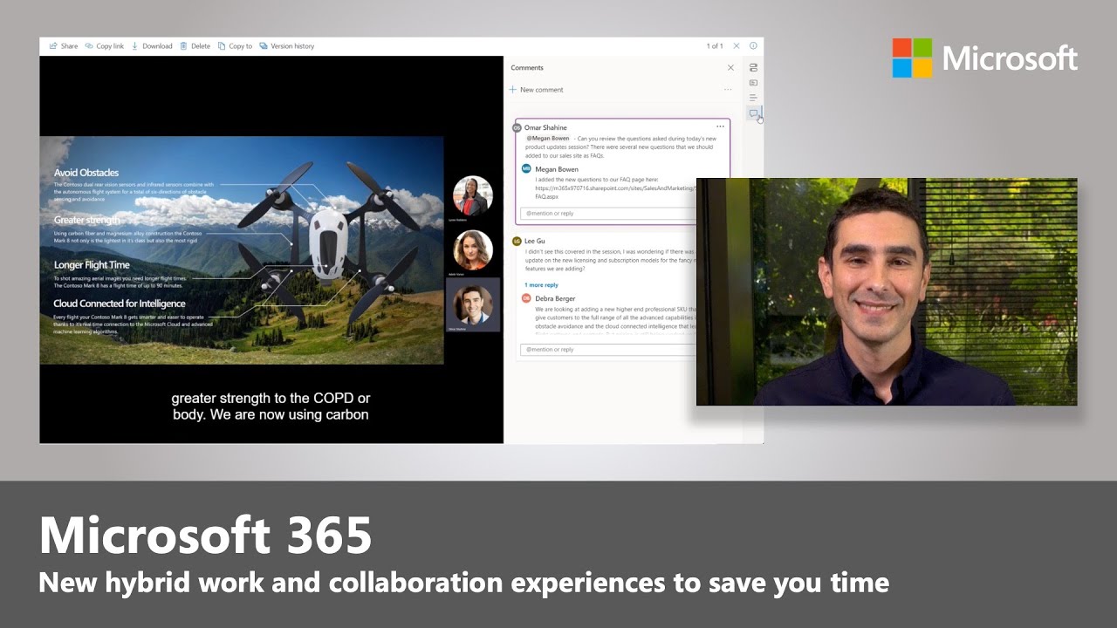Click the 'Debra Berger' commenter name
This screenshot has height=628, width=1117.
(x=555, y=298)
